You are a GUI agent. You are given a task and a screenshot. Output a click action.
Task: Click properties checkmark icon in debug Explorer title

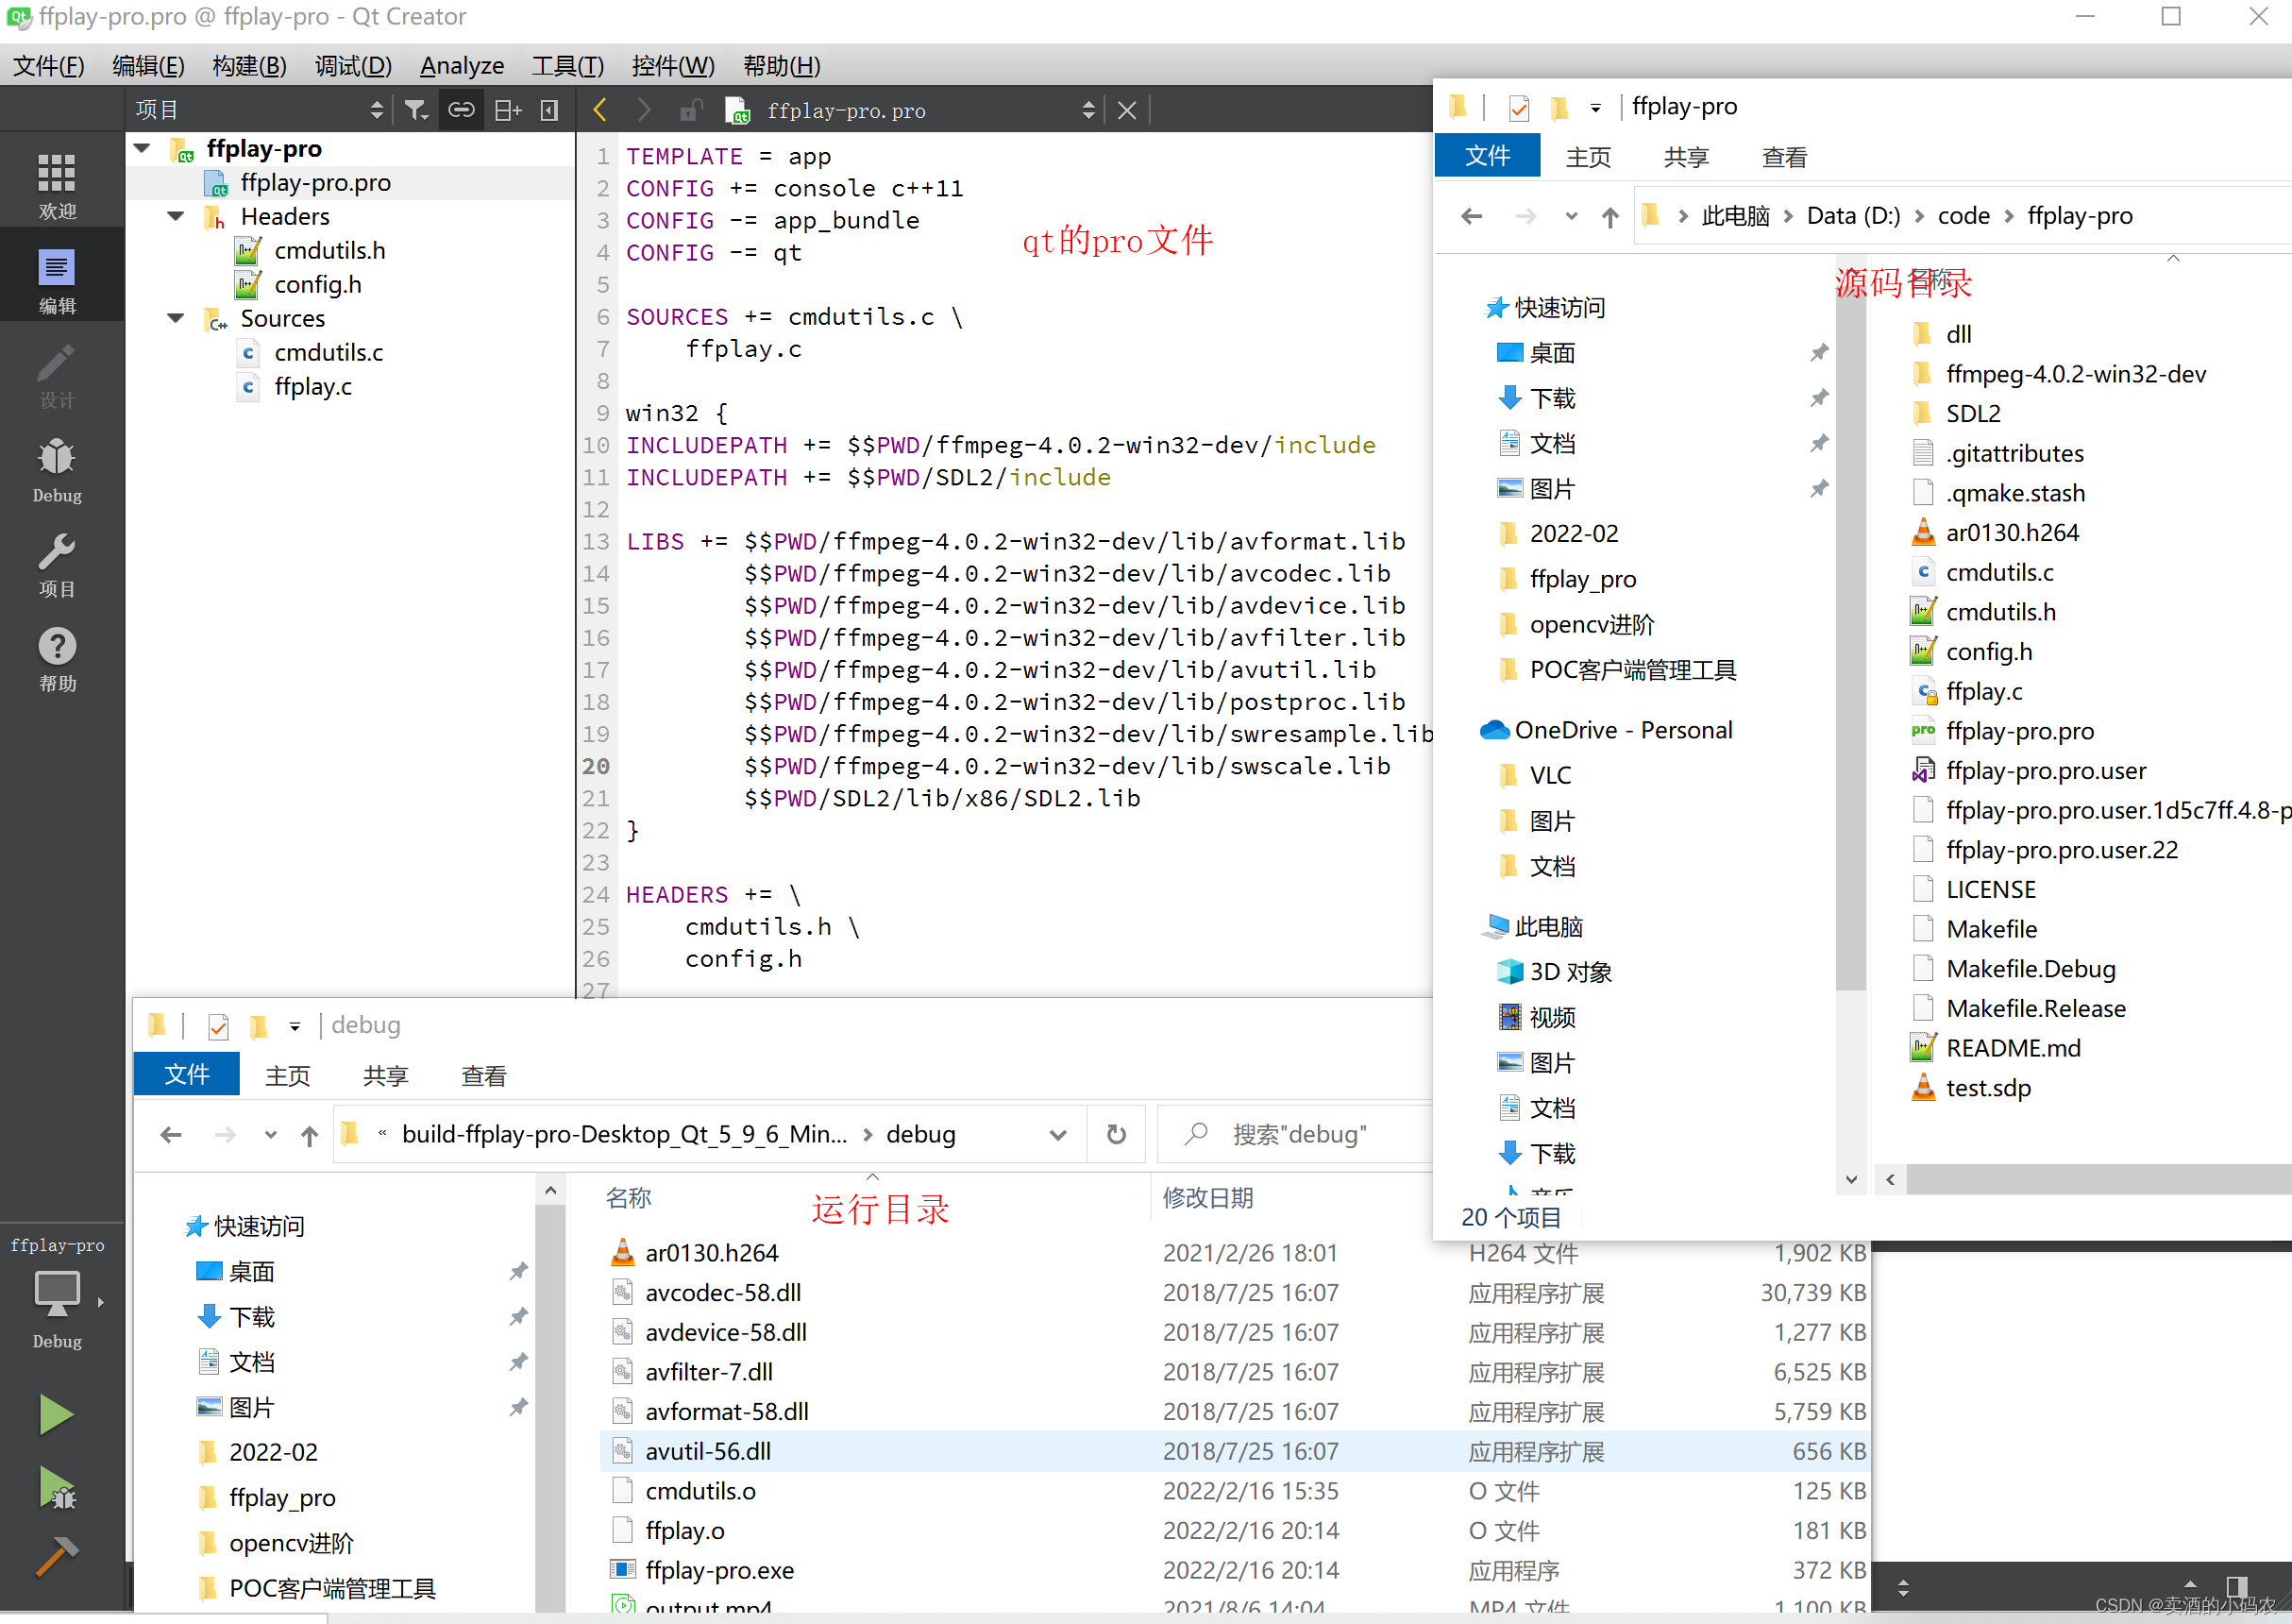pyautogui.click(x=218, y=1026)
